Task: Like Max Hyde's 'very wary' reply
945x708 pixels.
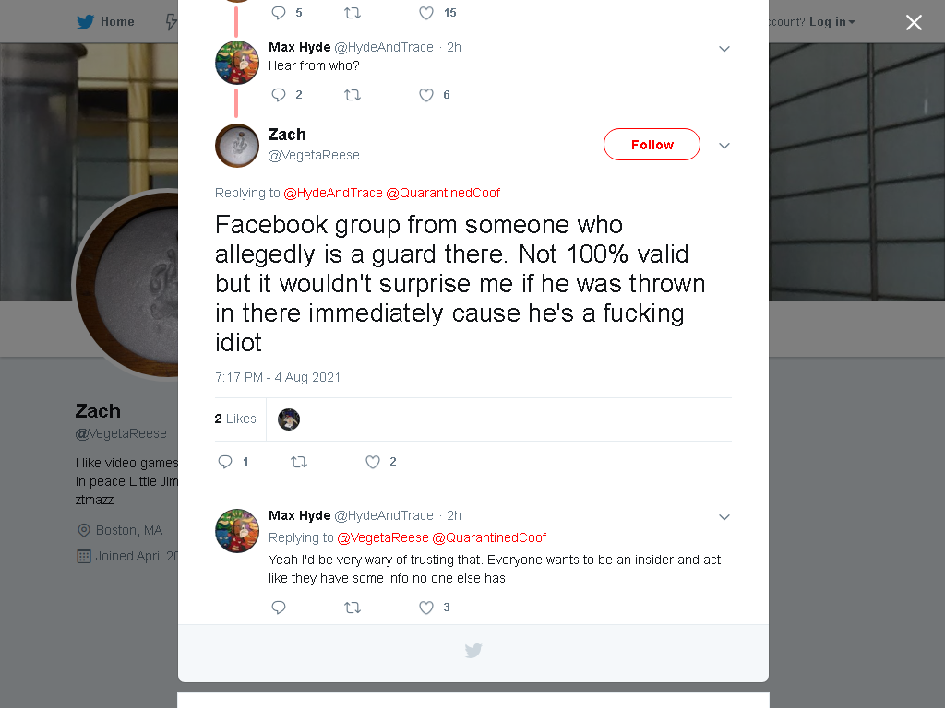Action: (x=426, y=608)
